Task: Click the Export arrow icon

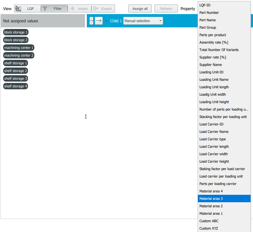Action: point(96,9)
